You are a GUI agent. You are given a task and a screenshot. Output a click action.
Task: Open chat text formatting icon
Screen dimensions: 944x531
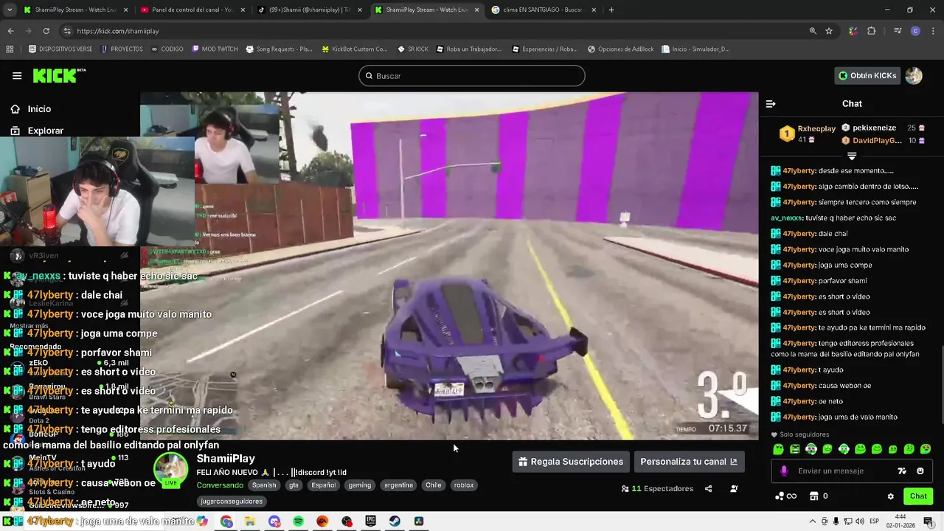coord(902,471)
